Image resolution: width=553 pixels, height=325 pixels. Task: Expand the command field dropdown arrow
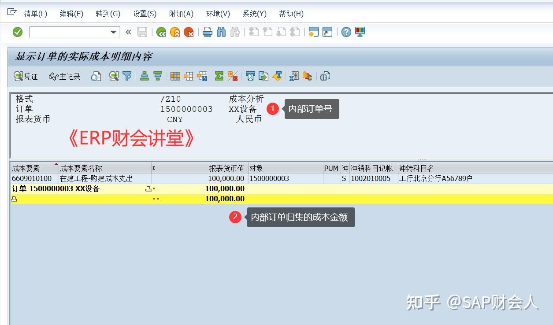pos(112,32)
